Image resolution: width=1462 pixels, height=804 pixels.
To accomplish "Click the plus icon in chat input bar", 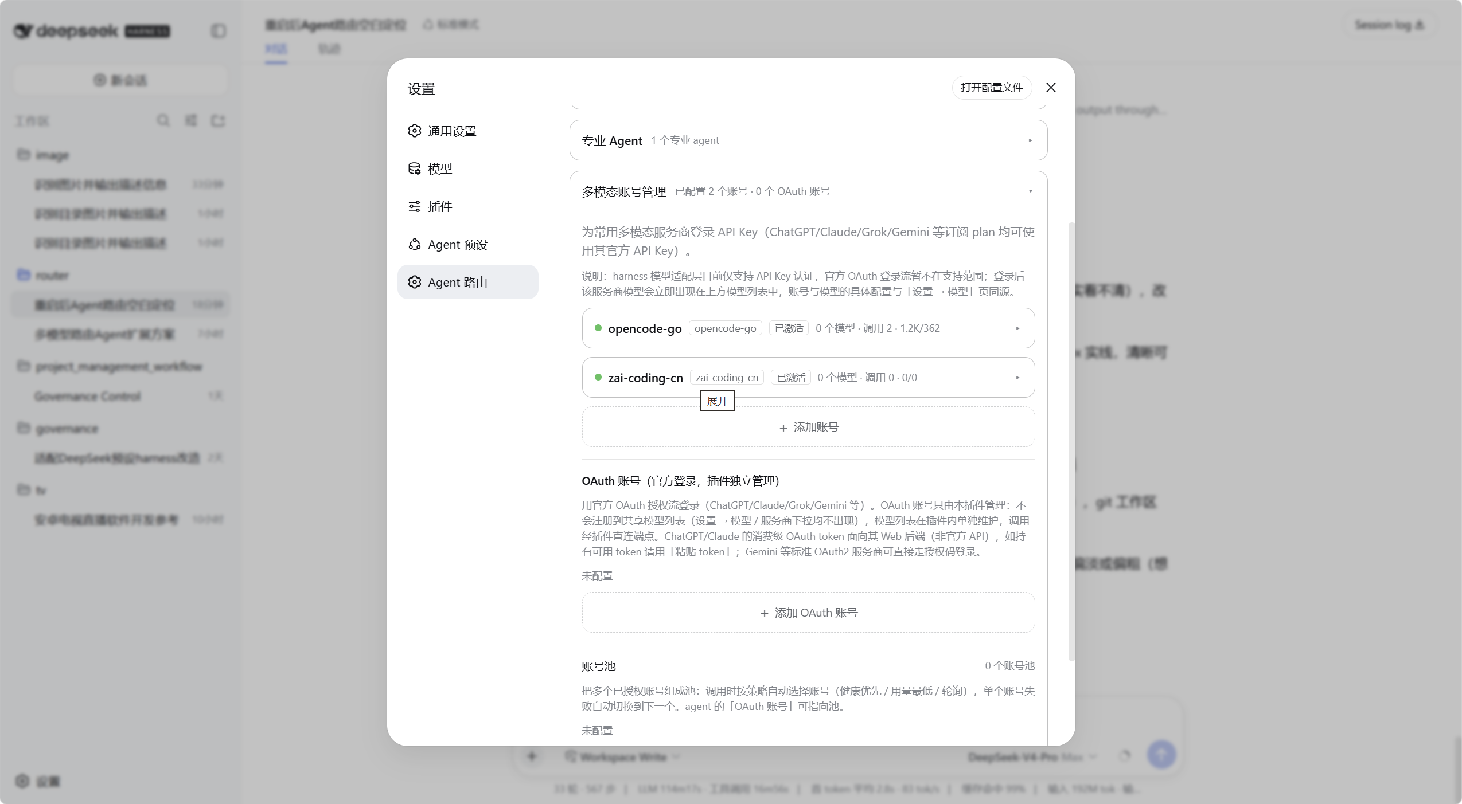I will [x=532, y=756].
